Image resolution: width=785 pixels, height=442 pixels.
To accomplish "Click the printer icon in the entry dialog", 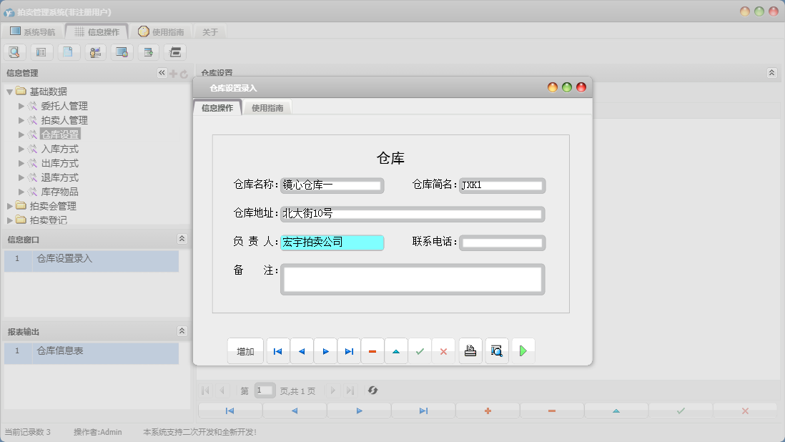I will click(470, 350).
